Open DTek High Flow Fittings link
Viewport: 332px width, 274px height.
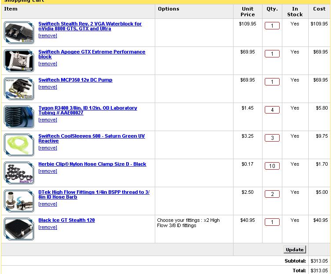click(94, 195)
